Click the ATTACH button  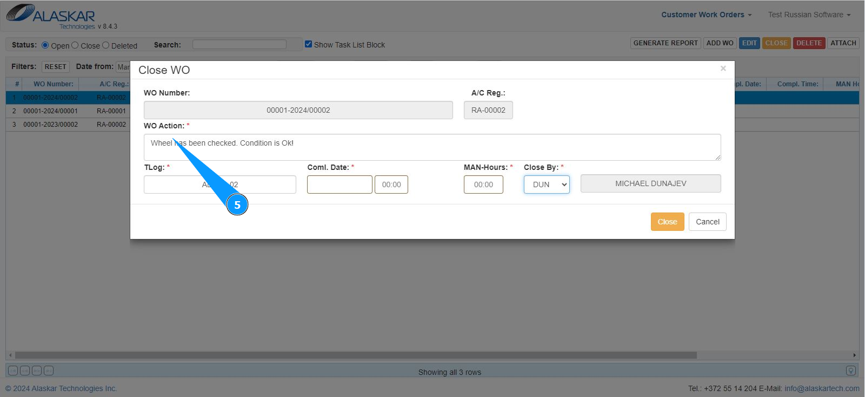[843, 43]
